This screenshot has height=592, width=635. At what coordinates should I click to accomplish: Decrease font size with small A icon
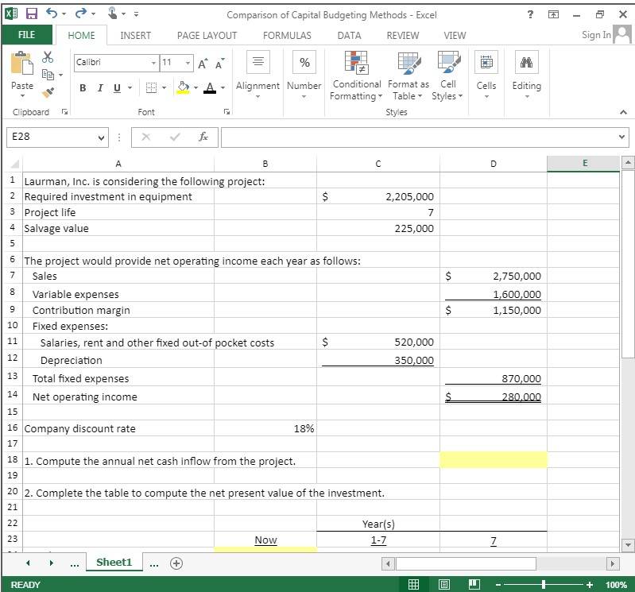click(x=220, y=64)
